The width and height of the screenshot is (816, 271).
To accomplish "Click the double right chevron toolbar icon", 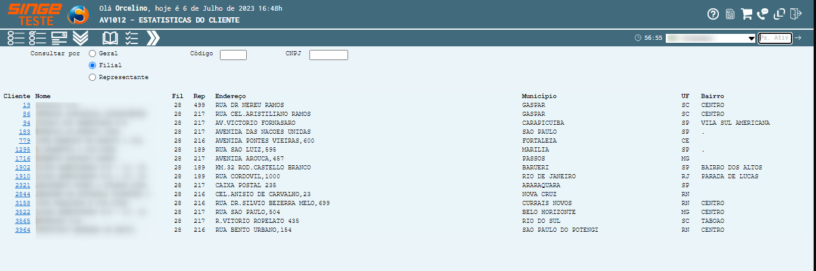I will [x=153, y=38].
